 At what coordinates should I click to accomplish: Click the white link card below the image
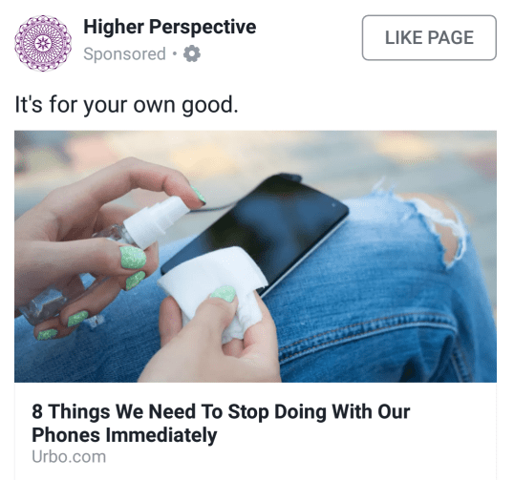pyautogui.click(x=255, y=431)
